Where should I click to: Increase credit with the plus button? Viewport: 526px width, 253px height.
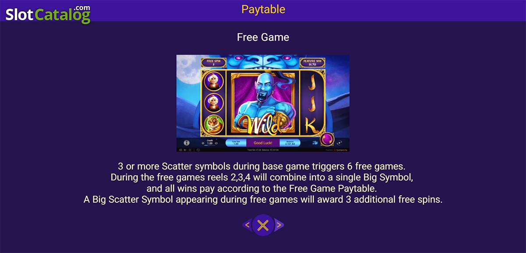coord(216,143)
